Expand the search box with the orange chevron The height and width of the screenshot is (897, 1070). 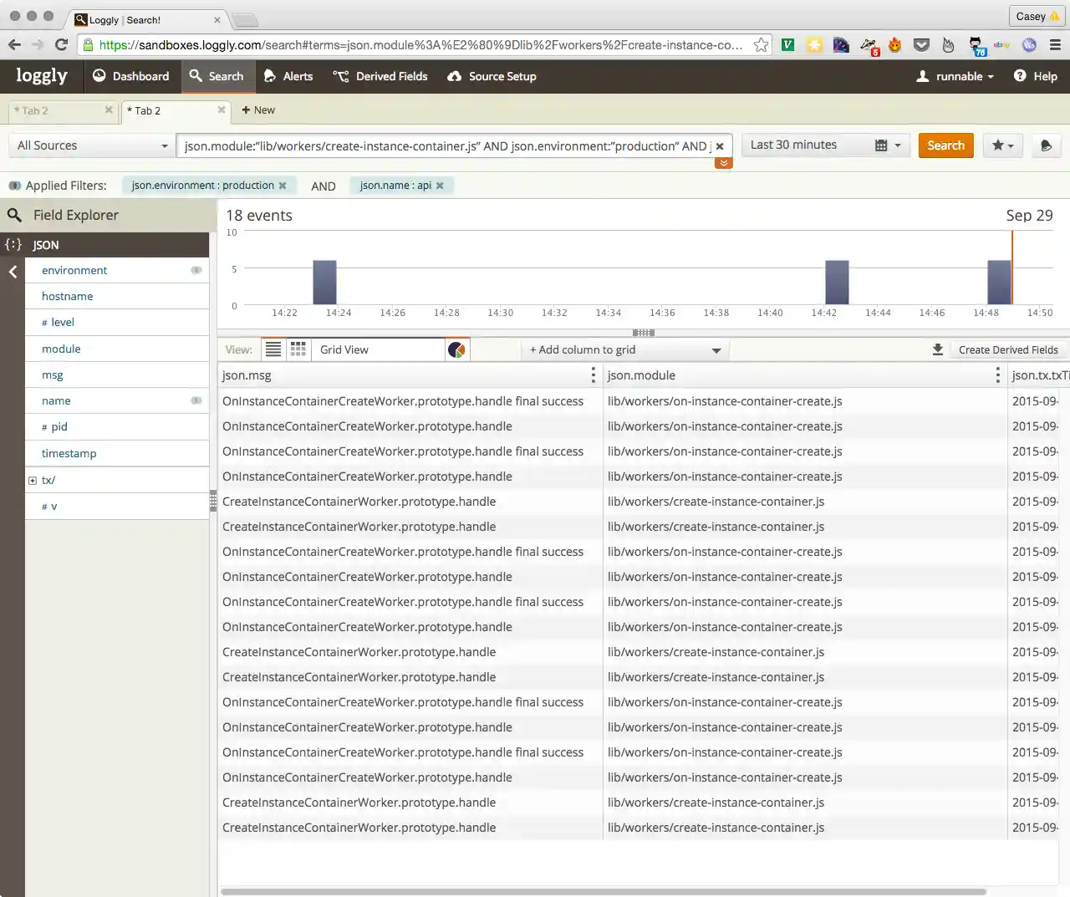(724, 163)
